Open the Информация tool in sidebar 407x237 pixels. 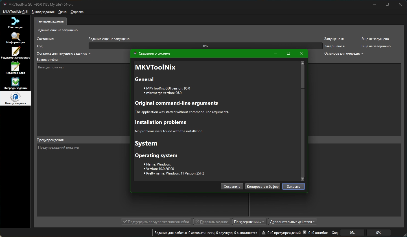pyautogui.click(x=16, y=38)
